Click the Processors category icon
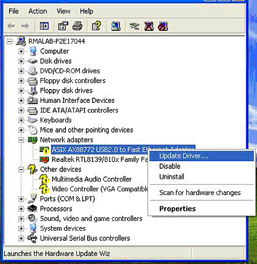 point(33,209)
